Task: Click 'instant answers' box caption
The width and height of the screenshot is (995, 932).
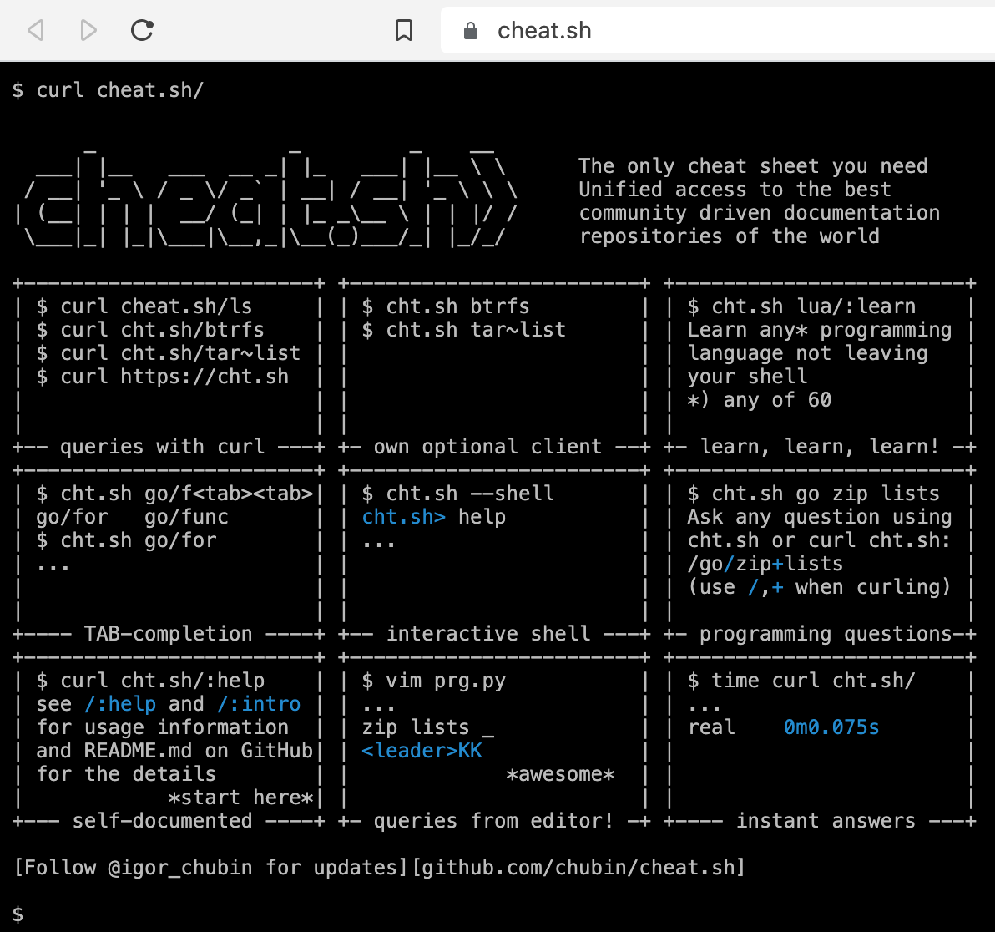Action: pos(826,821)
